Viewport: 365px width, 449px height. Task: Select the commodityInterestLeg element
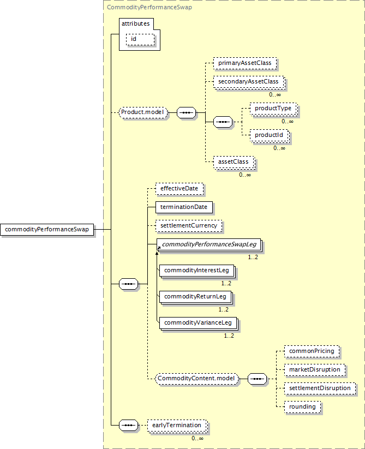pos(198,271)
